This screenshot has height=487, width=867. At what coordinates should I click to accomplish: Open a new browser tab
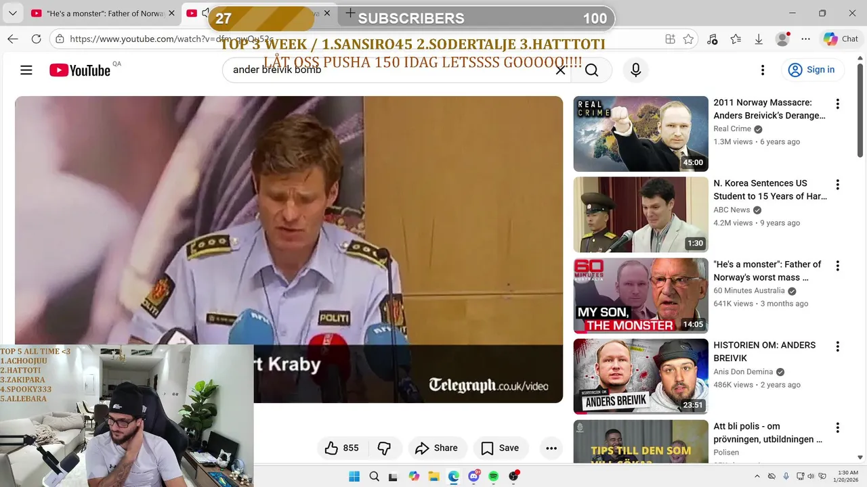click(350, 13)
